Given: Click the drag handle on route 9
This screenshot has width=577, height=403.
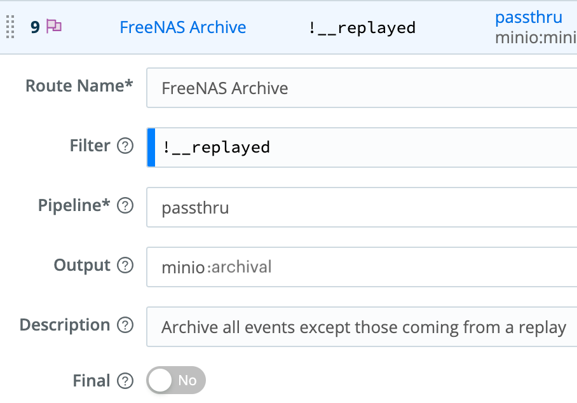Looking at the screenshot, I should coord(10,27).
